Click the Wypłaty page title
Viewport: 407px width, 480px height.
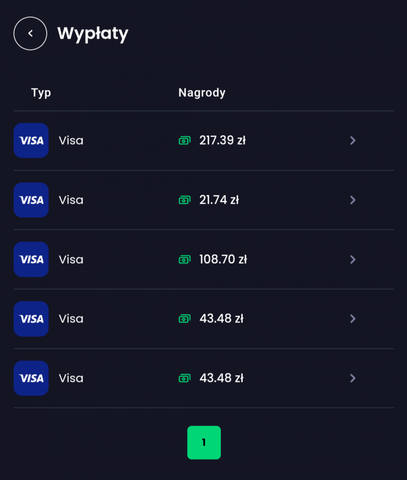tap(93, 34)
